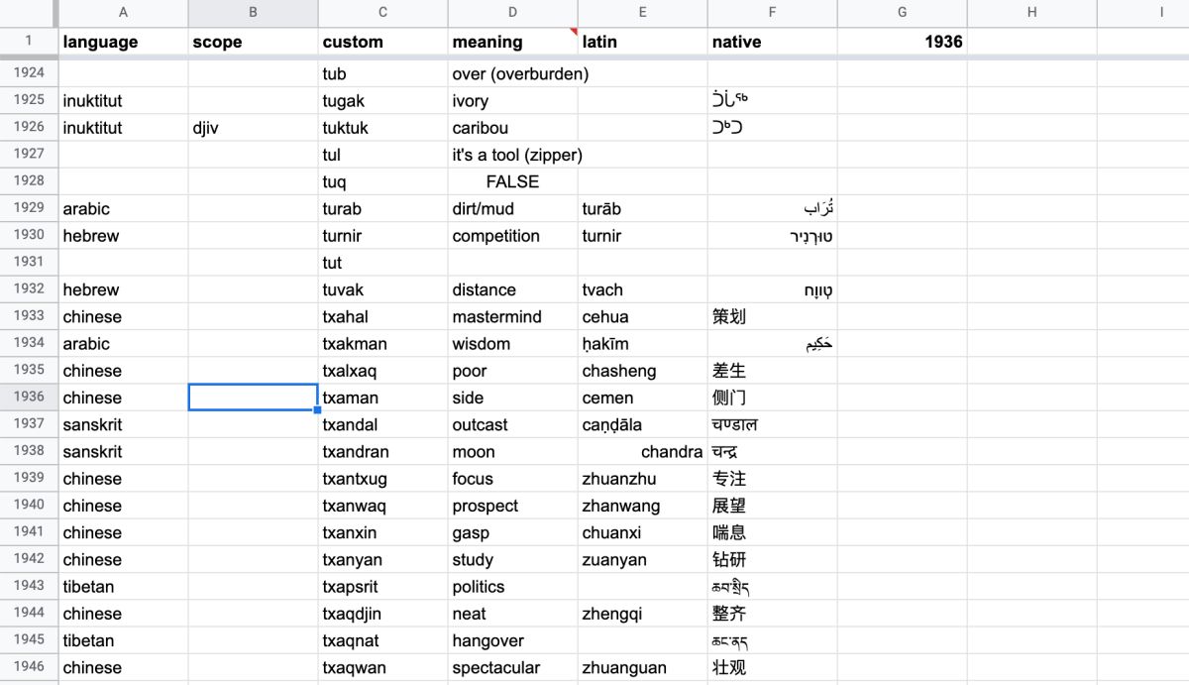Image resolution: width=1189 pixels, height=685 pixels.
Task: Select column F header
Action: click(773, 13)
